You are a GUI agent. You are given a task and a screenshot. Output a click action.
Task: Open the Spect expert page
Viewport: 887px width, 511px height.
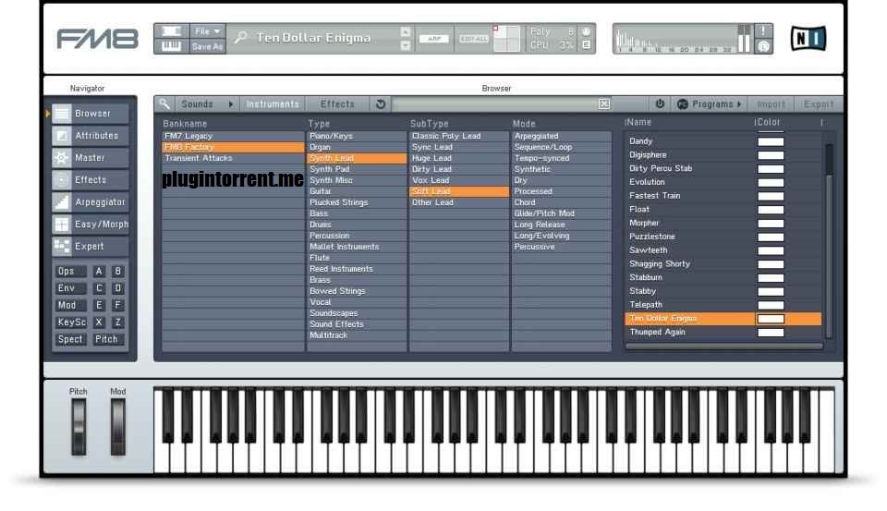[x=71, y=339]
